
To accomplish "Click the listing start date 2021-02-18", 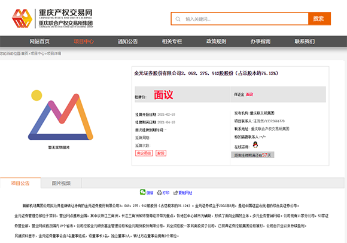I will pyautogui.click(x=166, y=115).
